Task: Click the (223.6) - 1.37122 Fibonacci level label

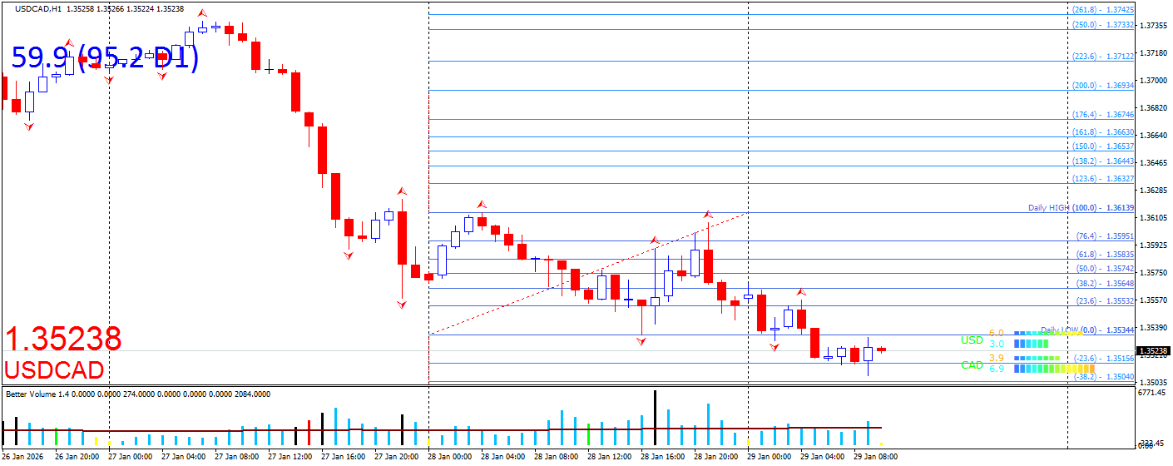Action: [1104, 57]
